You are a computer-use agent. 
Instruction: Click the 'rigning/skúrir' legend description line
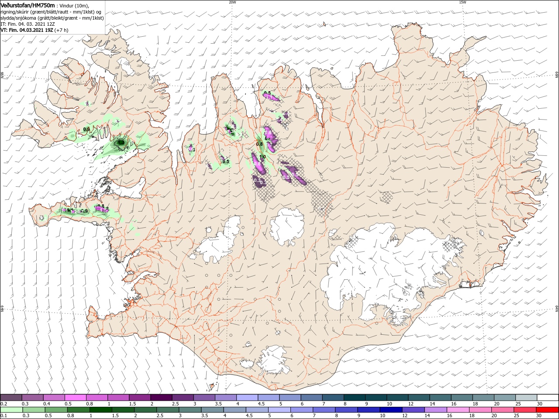(x=52, y=12)
